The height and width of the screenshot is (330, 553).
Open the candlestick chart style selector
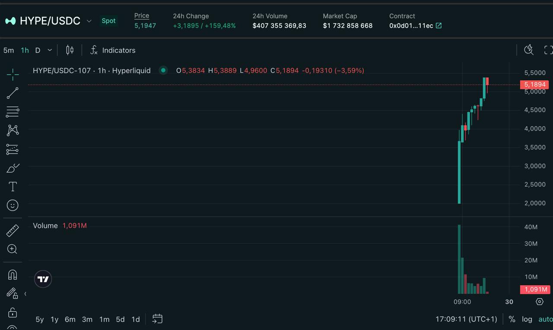pyautogui.click(x=70, y=50)
